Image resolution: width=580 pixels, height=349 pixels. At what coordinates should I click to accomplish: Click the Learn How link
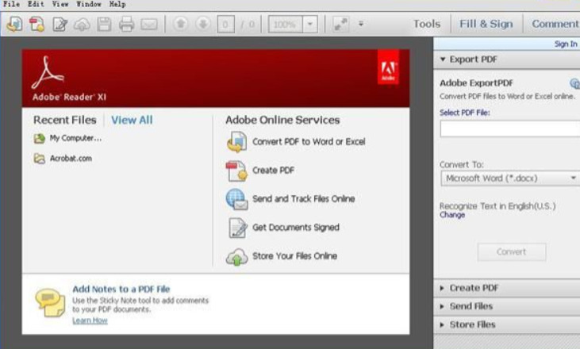[90, 320]
